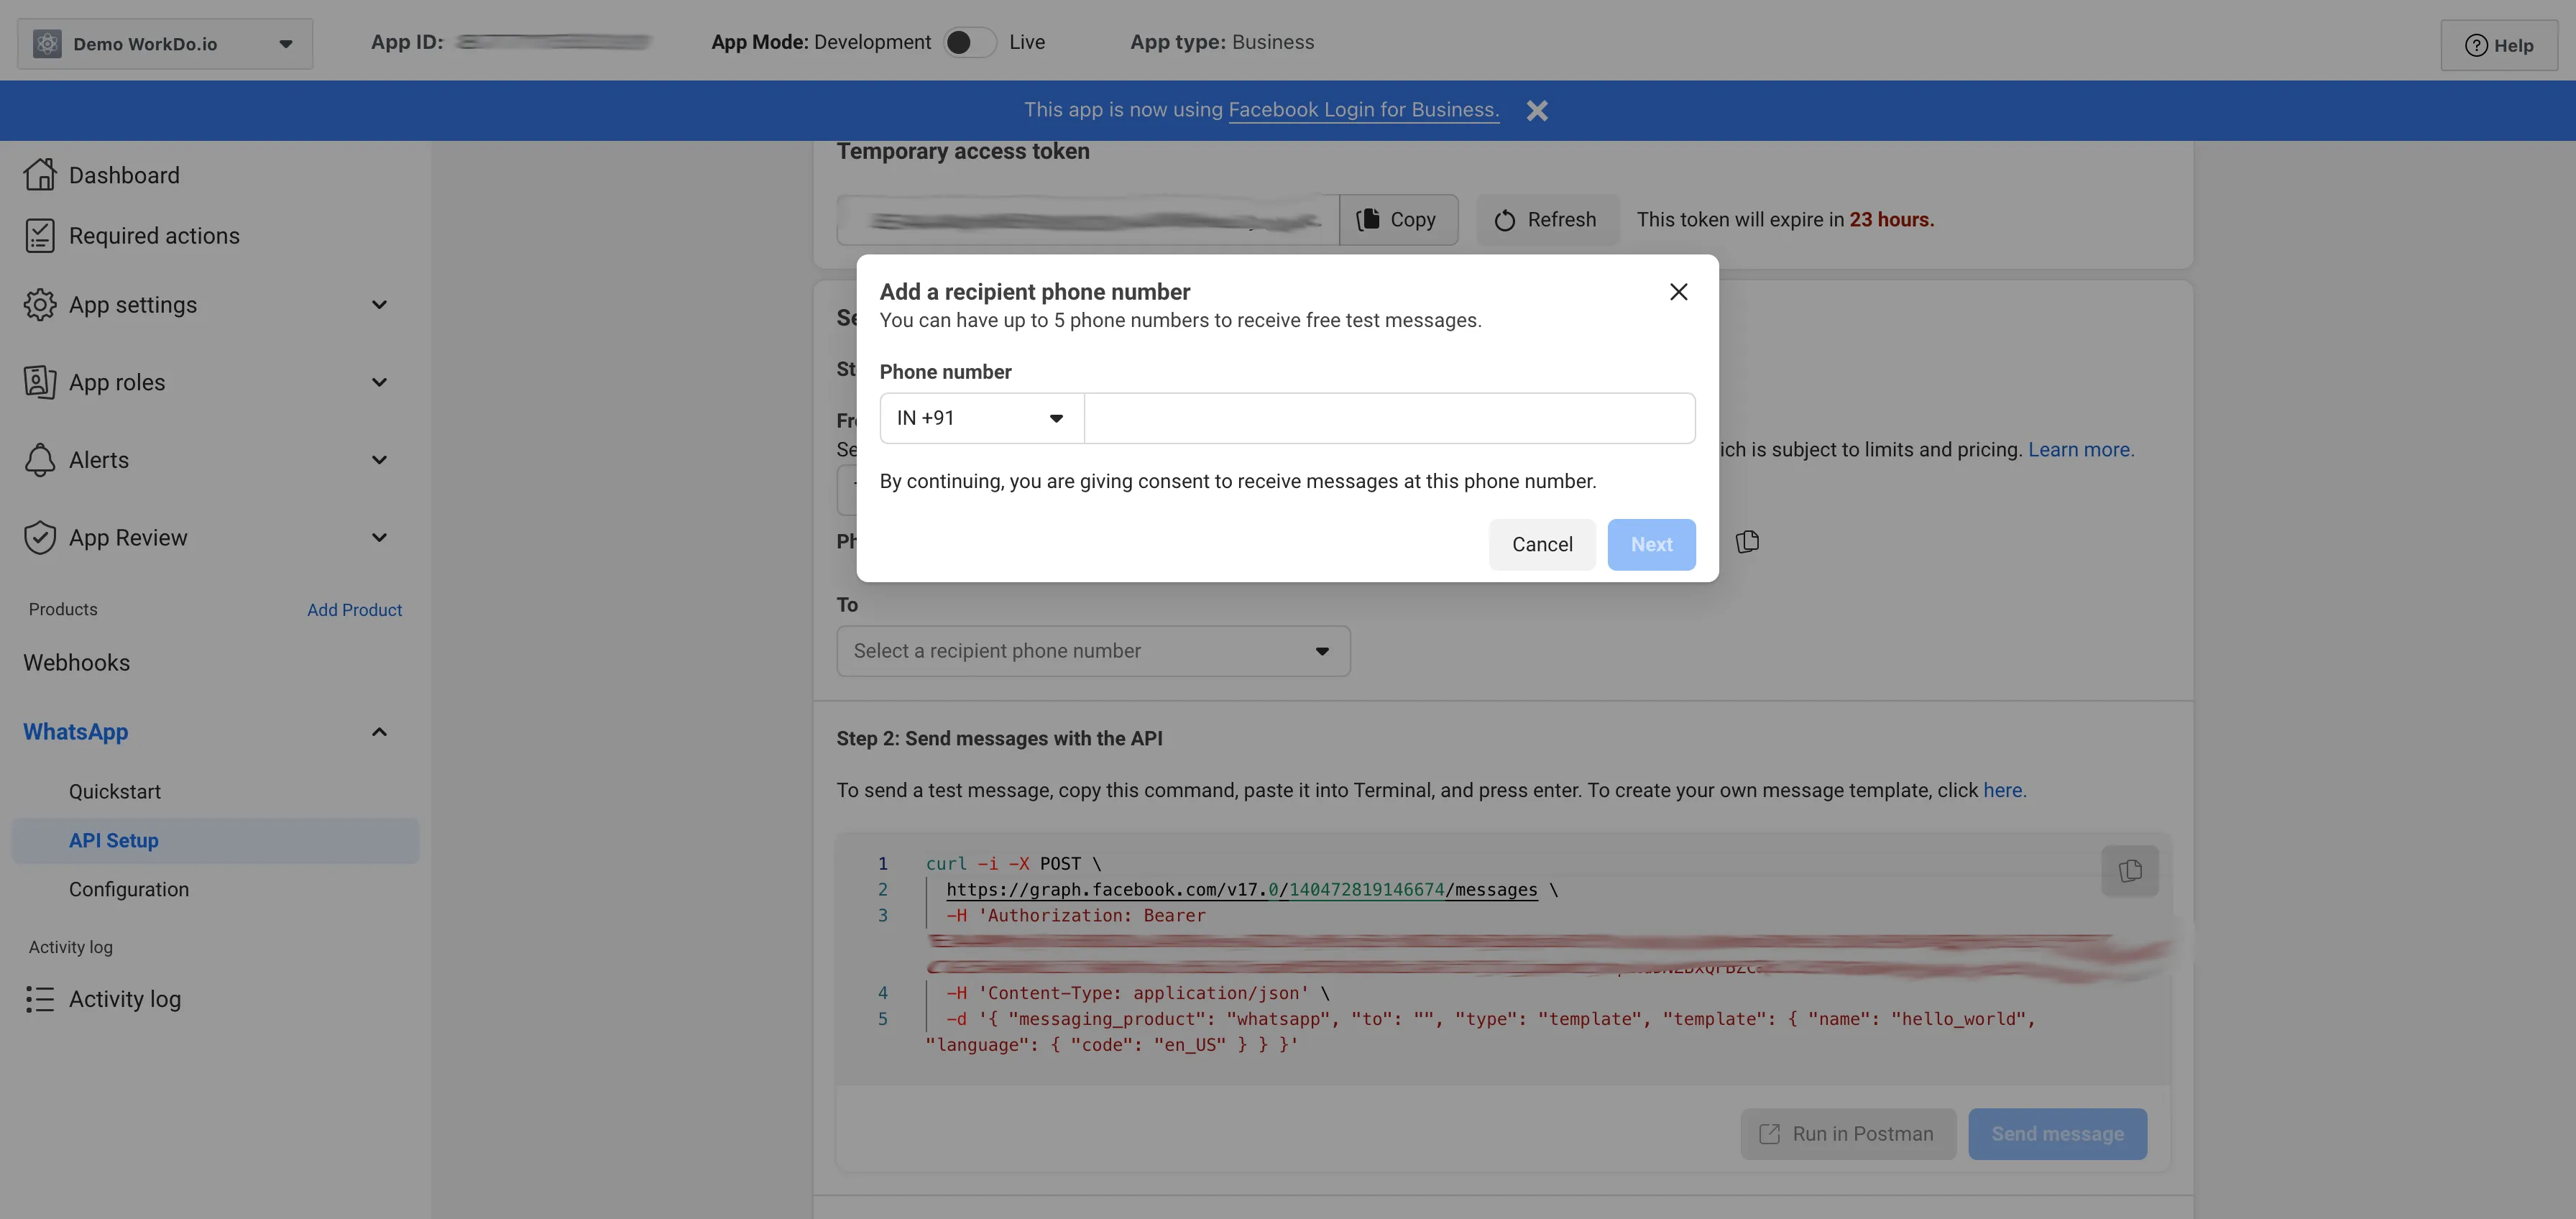Expand the App roles section chevron
2576x1219 pixels.
coord(379,382)
